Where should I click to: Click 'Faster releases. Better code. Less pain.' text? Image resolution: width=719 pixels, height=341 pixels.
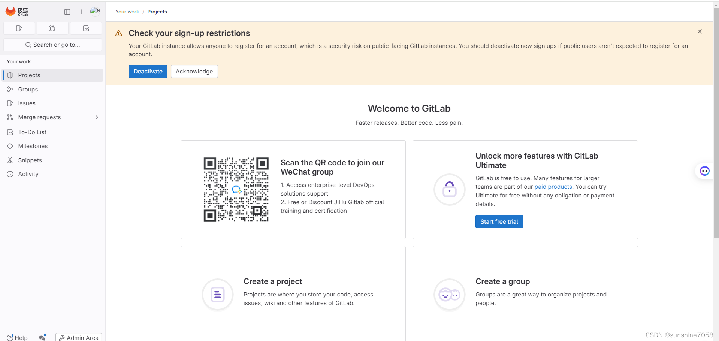coord(409,123)
